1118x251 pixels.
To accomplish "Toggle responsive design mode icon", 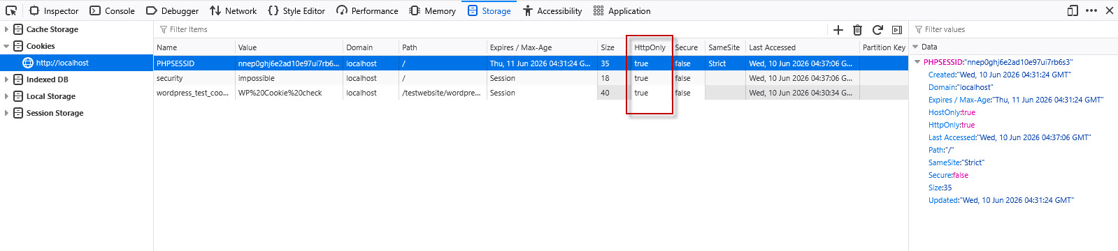I will point(1073,10).
